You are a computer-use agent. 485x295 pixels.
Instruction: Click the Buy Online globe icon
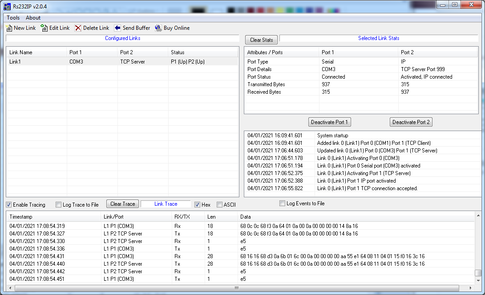(x=158, y=28)
